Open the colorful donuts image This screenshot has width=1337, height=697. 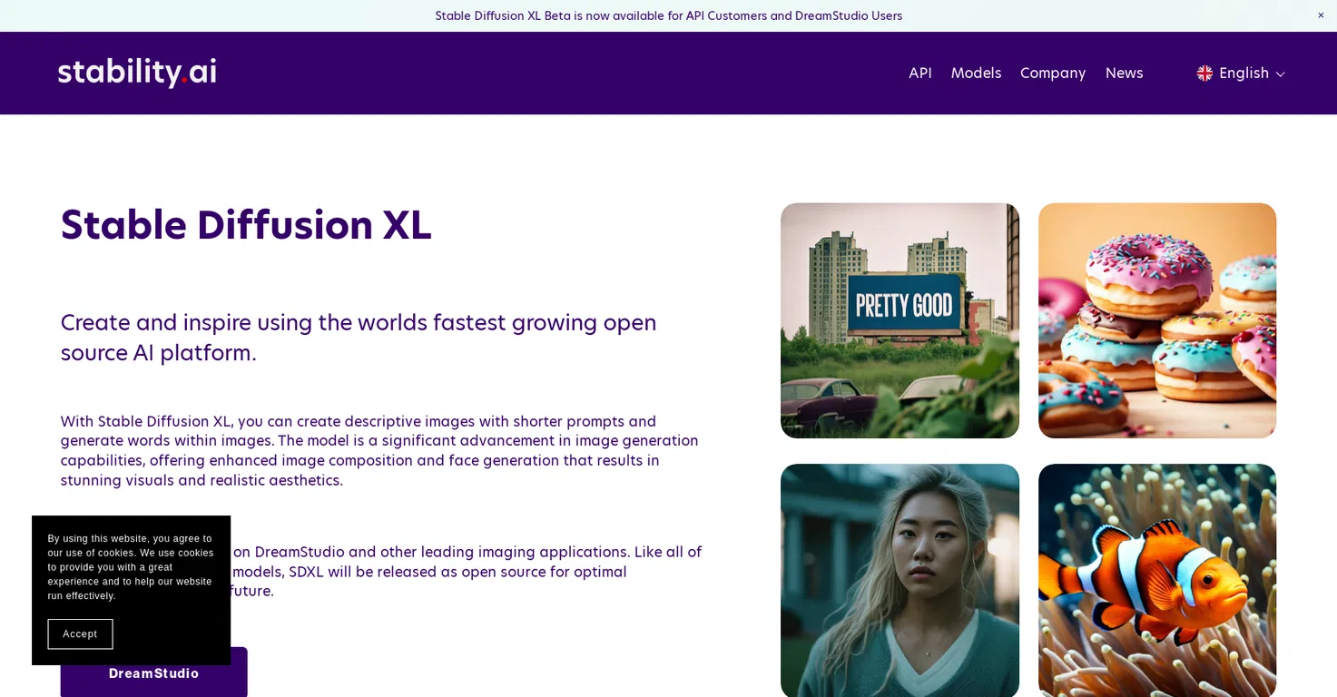tap(1157, 320)
